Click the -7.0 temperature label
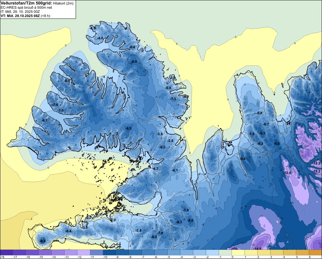The width and height of the screenshot is (322, 259). coord(61,110)
